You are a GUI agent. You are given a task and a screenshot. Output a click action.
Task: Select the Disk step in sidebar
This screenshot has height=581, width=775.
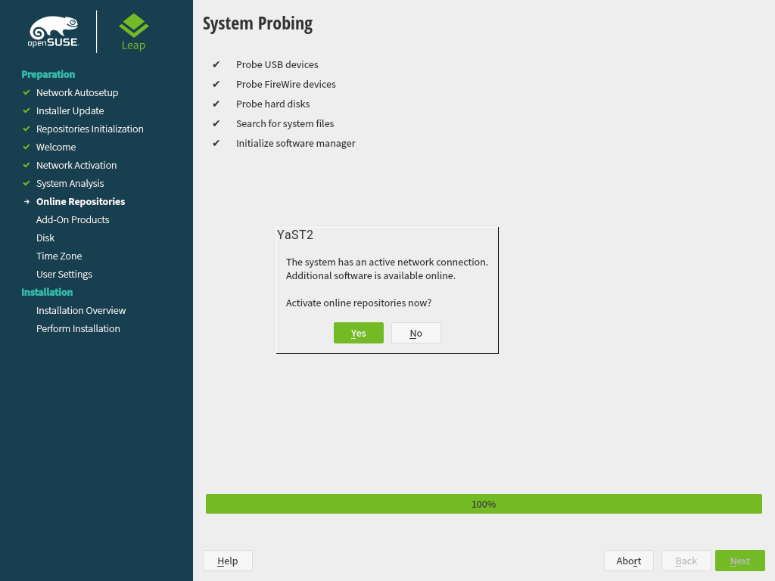[x=45, y=238]
